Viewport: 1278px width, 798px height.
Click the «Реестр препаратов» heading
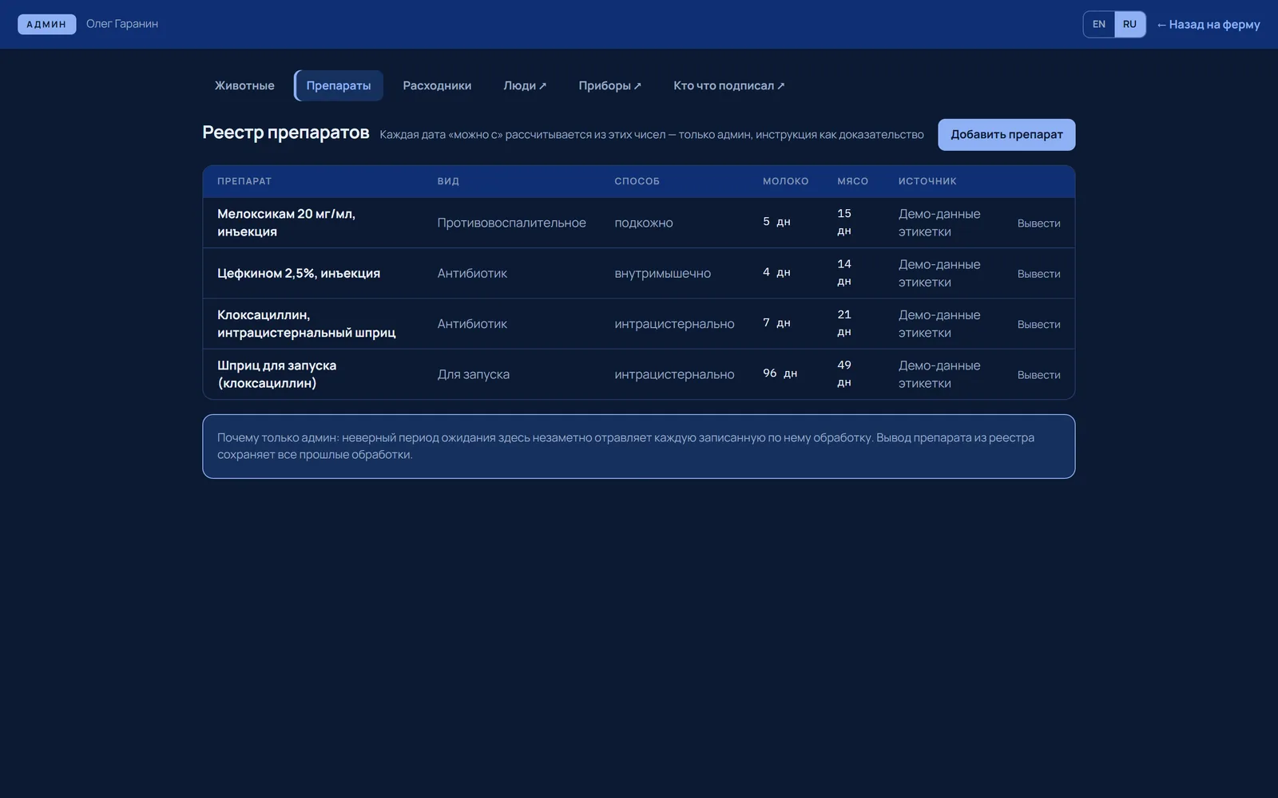point(286,132)
